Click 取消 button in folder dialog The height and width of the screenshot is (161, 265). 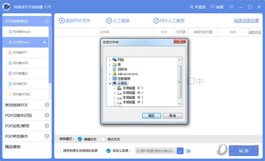173,115
